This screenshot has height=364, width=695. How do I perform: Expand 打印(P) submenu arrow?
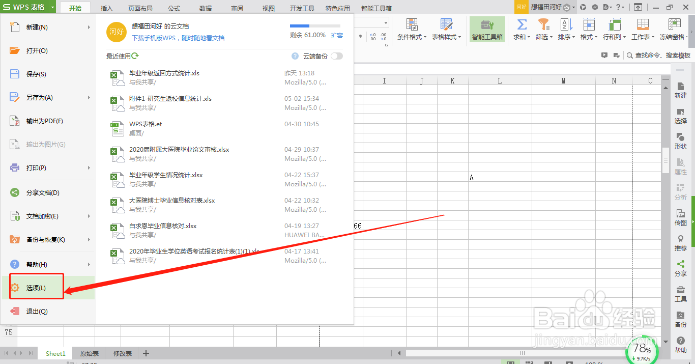(x=89, y=167)
